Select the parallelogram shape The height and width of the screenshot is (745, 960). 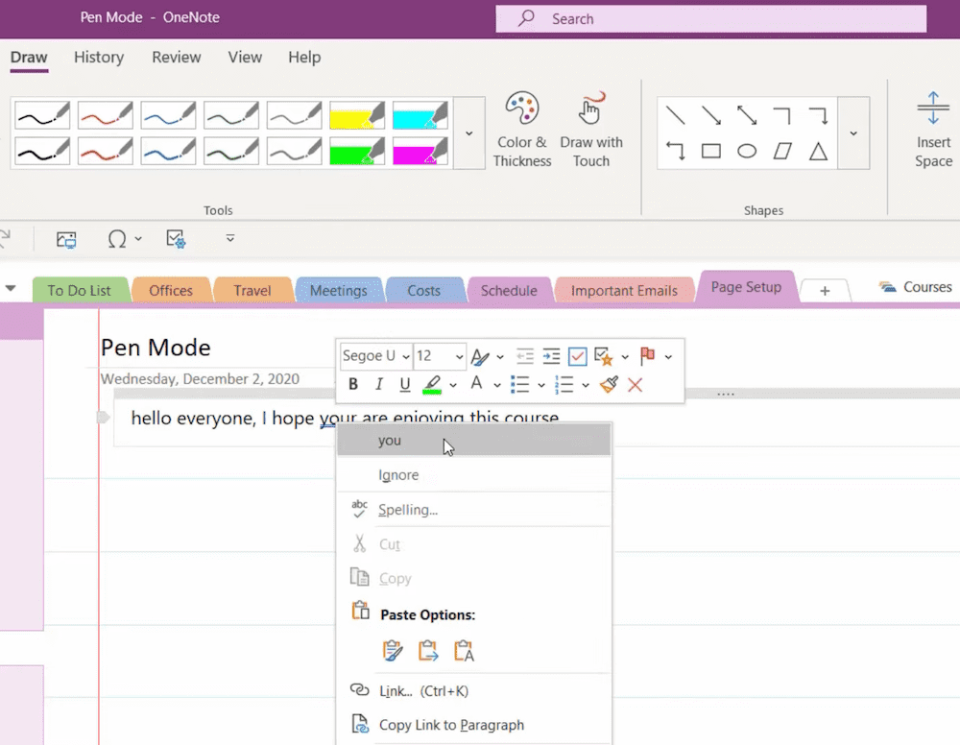pyautogui.click(x=782, y=151)
